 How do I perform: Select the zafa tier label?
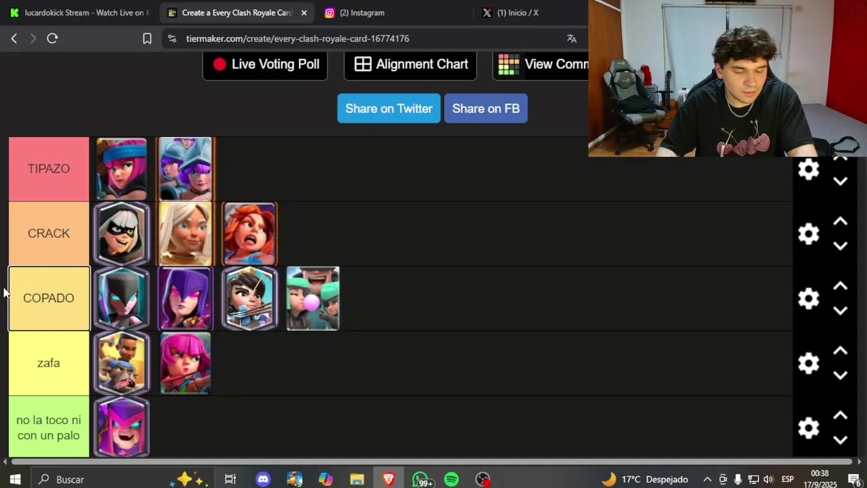[49, 363]
